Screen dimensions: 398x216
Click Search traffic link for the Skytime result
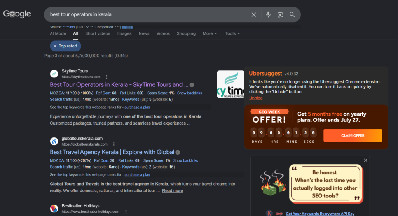coord(61,99)
